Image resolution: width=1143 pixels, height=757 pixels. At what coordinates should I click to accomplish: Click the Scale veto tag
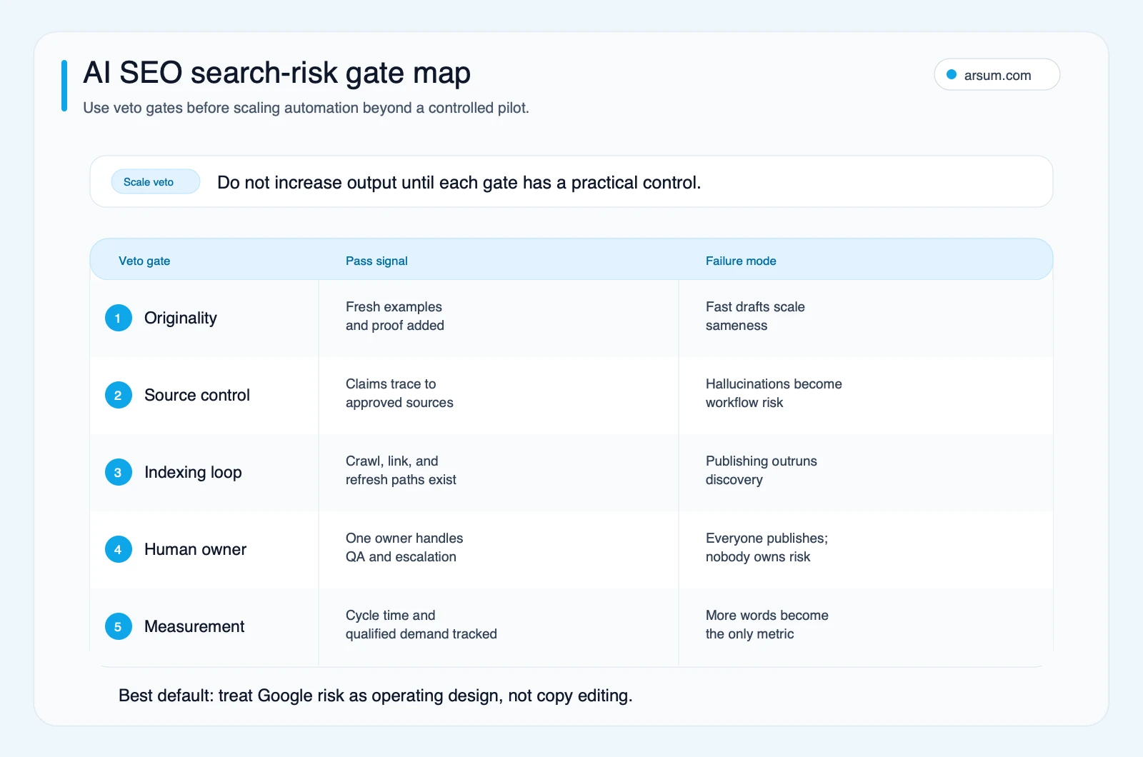click(155, 182)
